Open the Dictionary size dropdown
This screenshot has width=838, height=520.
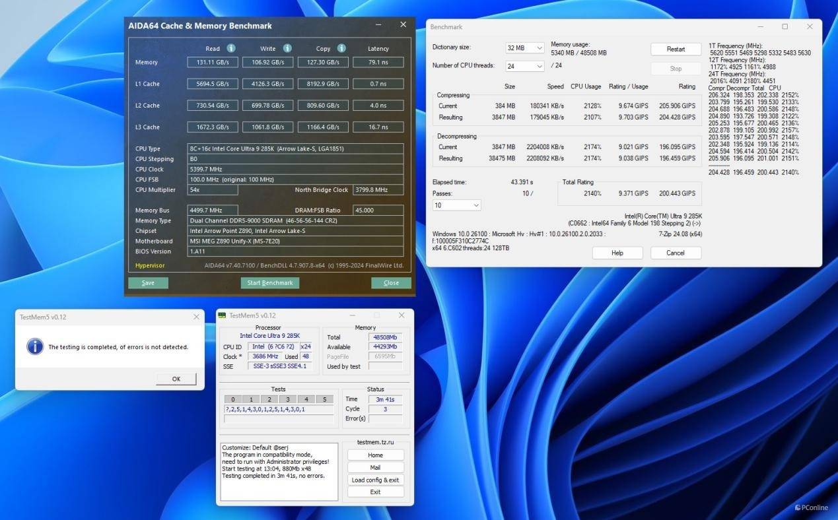point(525,48)
